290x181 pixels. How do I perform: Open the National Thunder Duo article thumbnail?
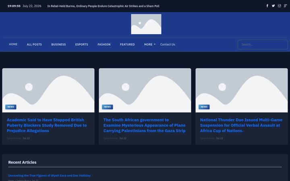click(242, 90)
